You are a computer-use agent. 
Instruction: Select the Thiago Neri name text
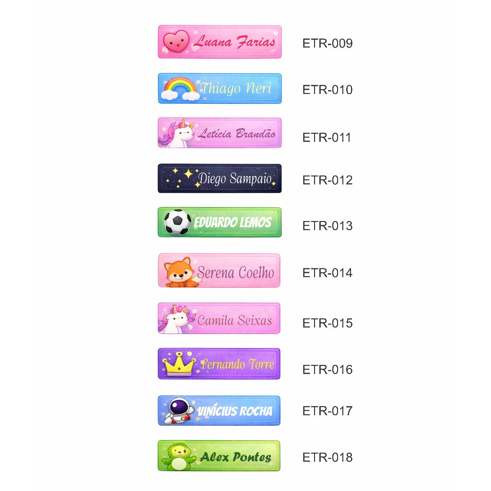(236, 88)
